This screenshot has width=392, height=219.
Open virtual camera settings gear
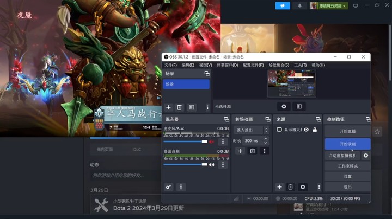pos(366,156)
